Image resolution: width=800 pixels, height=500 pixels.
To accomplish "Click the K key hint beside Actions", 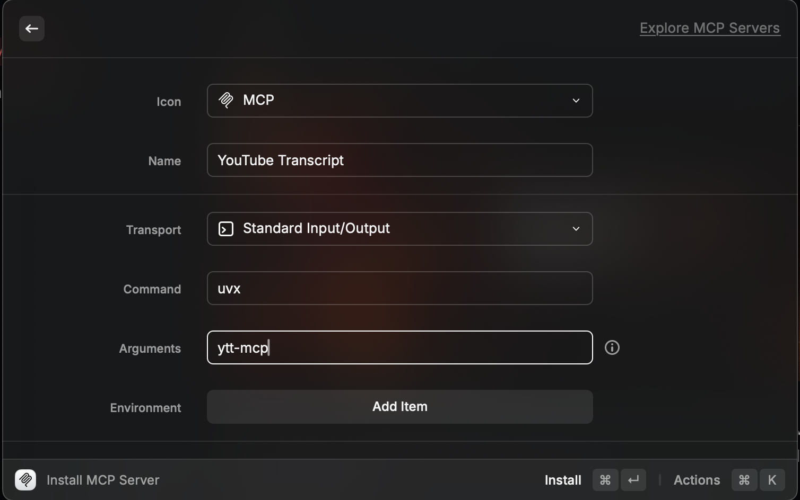I will [x=772, y=480].
